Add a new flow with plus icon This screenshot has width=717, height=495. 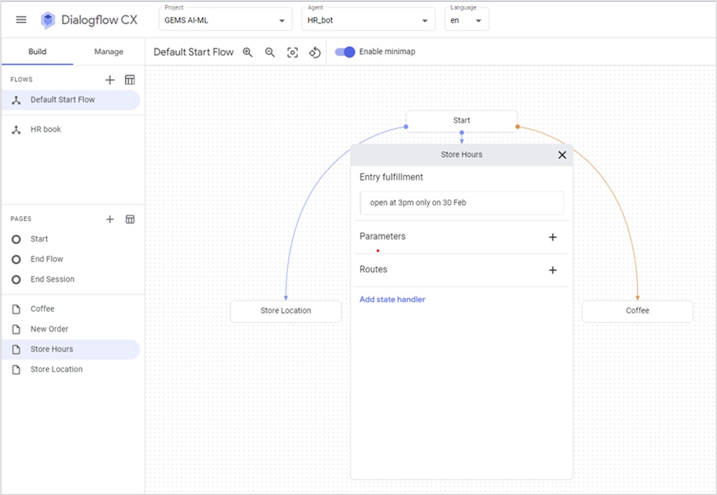coord(110,80)
